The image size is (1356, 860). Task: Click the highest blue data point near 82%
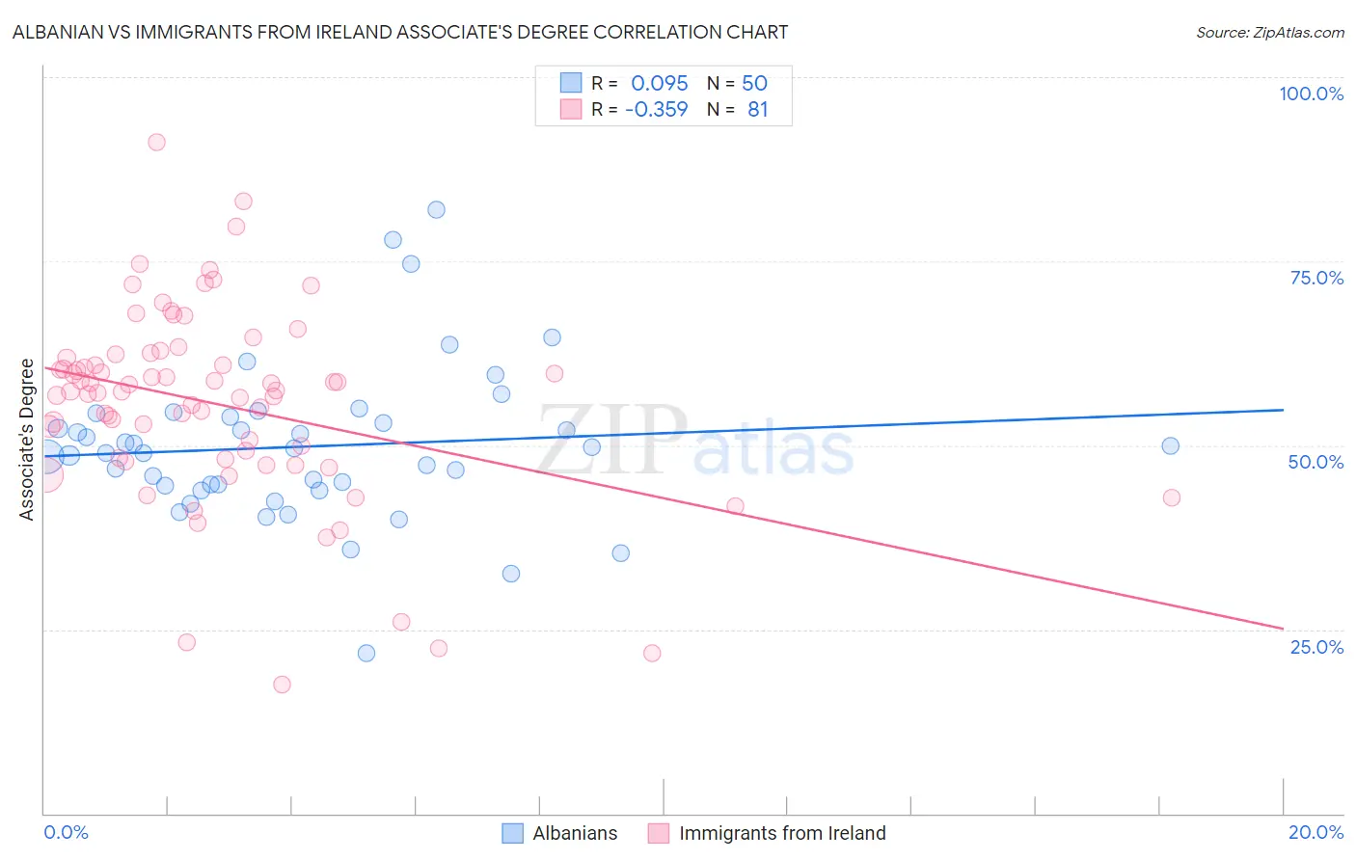[436, 209]
